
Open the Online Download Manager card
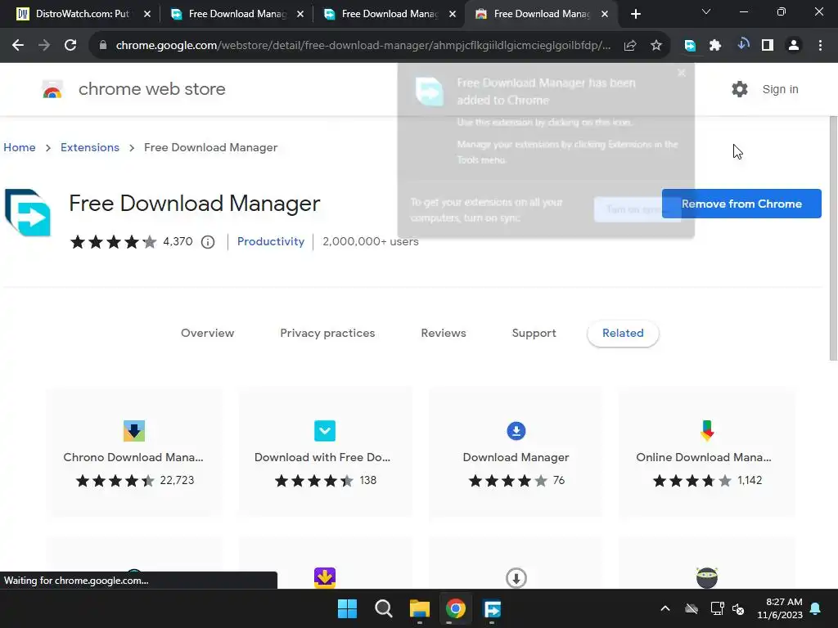(x=707, y=451)
